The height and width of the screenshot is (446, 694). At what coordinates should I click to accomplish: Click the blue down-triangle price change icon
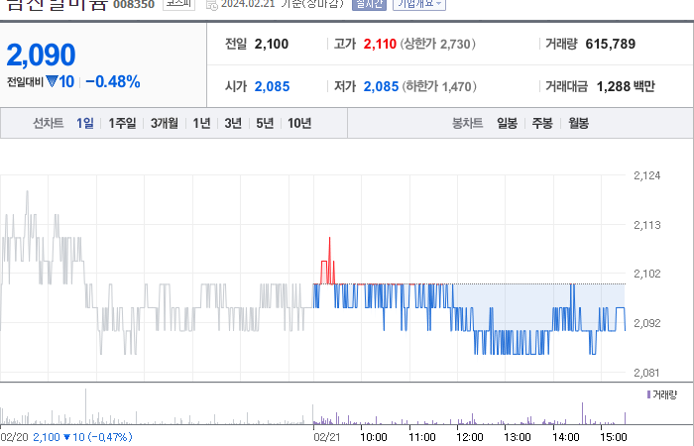tap(53, 81)
